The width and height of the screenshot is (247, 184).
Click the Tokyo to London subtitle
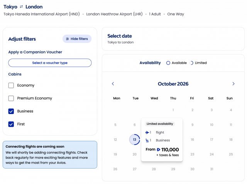coord(120,42)
